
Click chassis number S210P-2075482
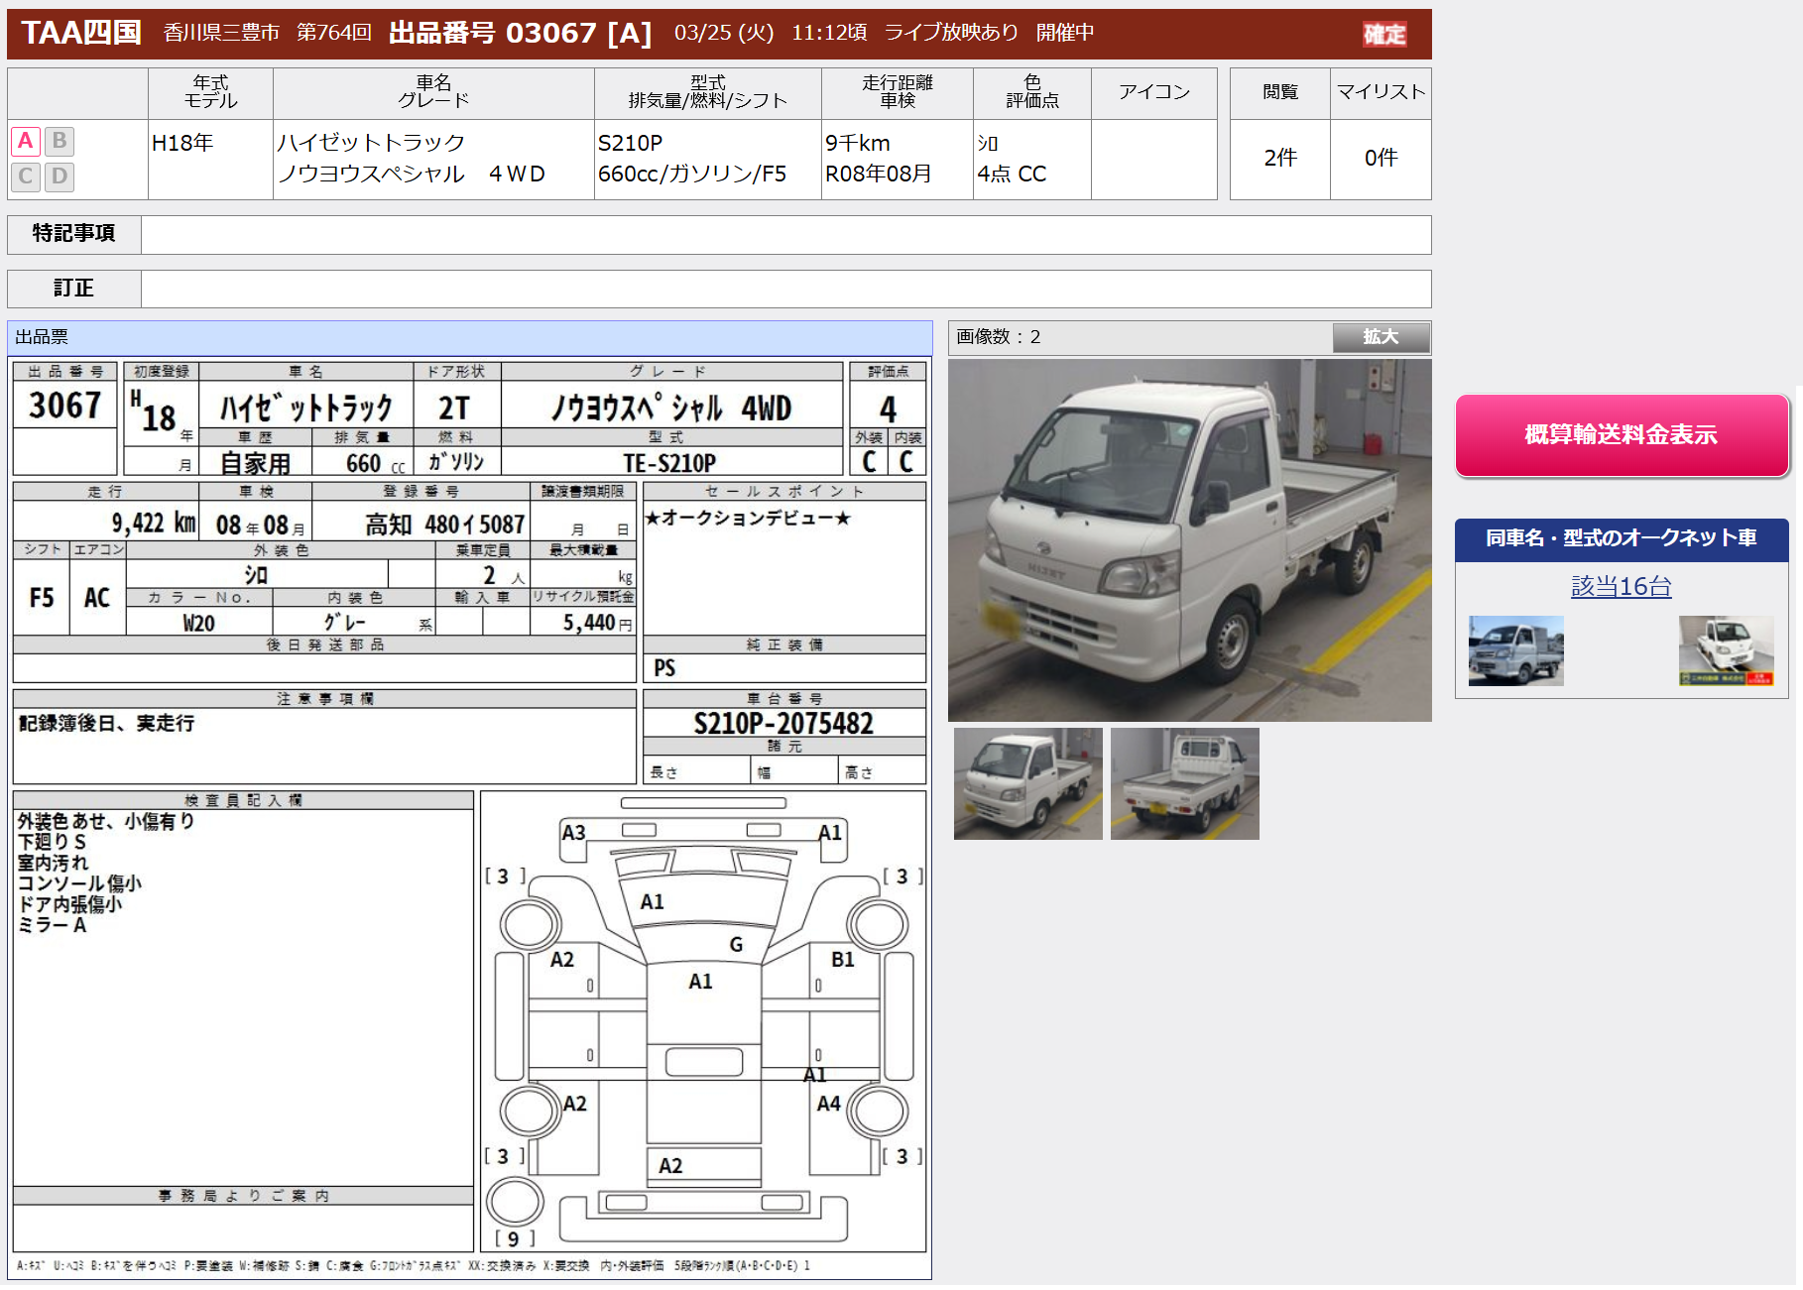[783, 723]
